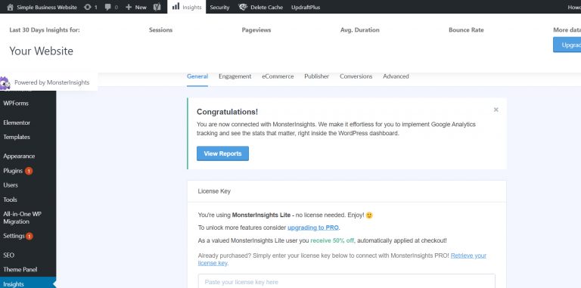The height and width of the screenshot is (288, 581).
Task: Switch to the Publisher tab
Action: pos(317,76)
